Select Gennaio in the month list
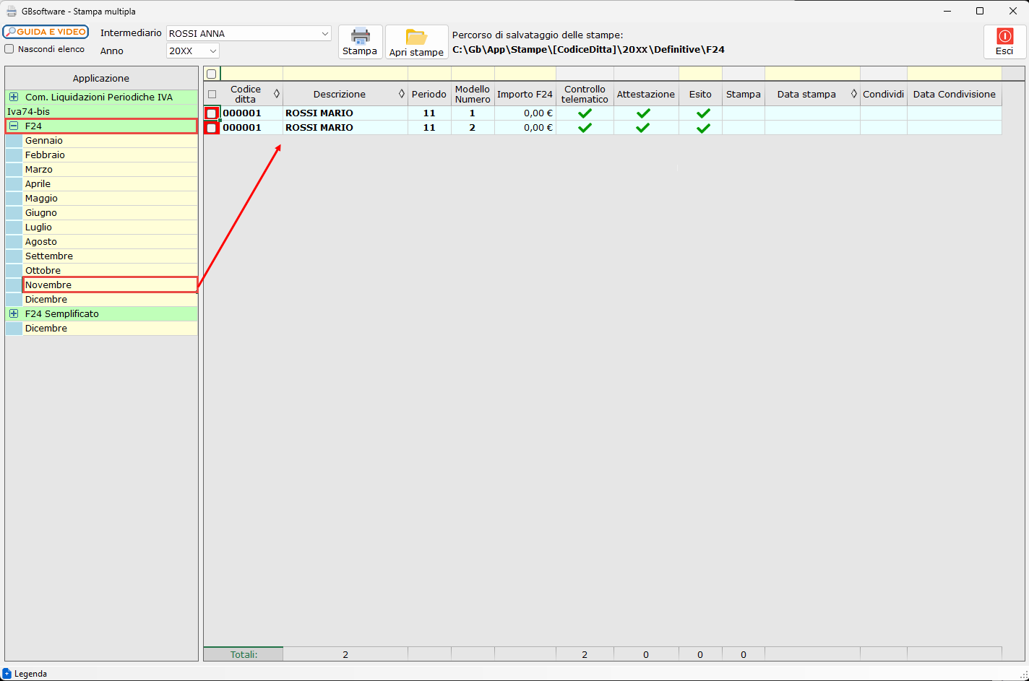The width and height of the screenshot is (1029, 681). [44, 140]
